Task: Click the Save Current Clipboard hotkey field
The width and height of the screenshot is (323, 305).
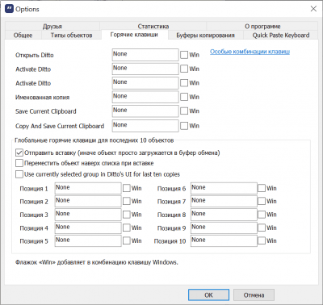Action: [145, 111]
